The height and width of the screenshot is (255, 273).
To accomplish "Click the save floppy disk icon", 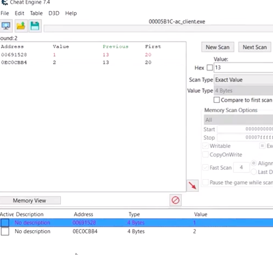I will coord(35,26).
